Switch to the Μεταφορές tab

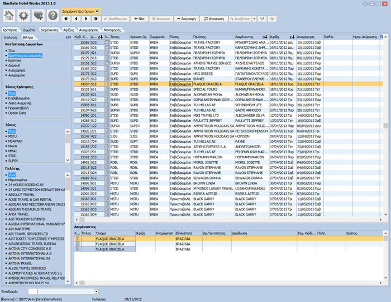point(112,30)
